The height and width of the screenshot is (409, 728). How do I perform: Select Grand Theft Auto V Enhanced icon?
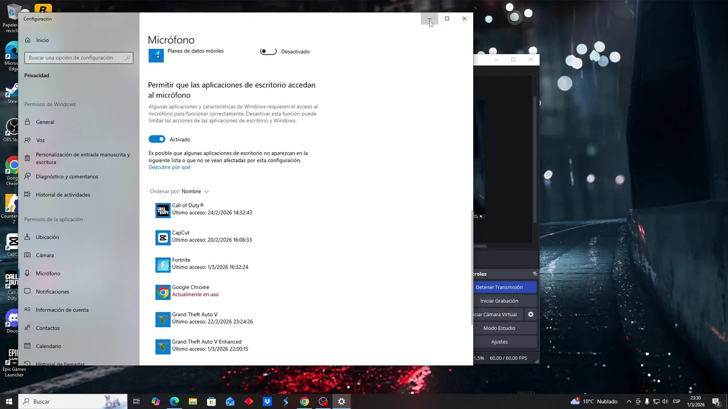[x=163, y=347]
